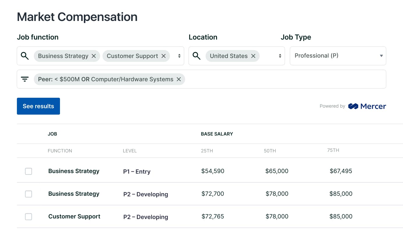
Task: Click the FUNCTION column header
Action: point(60,151)
